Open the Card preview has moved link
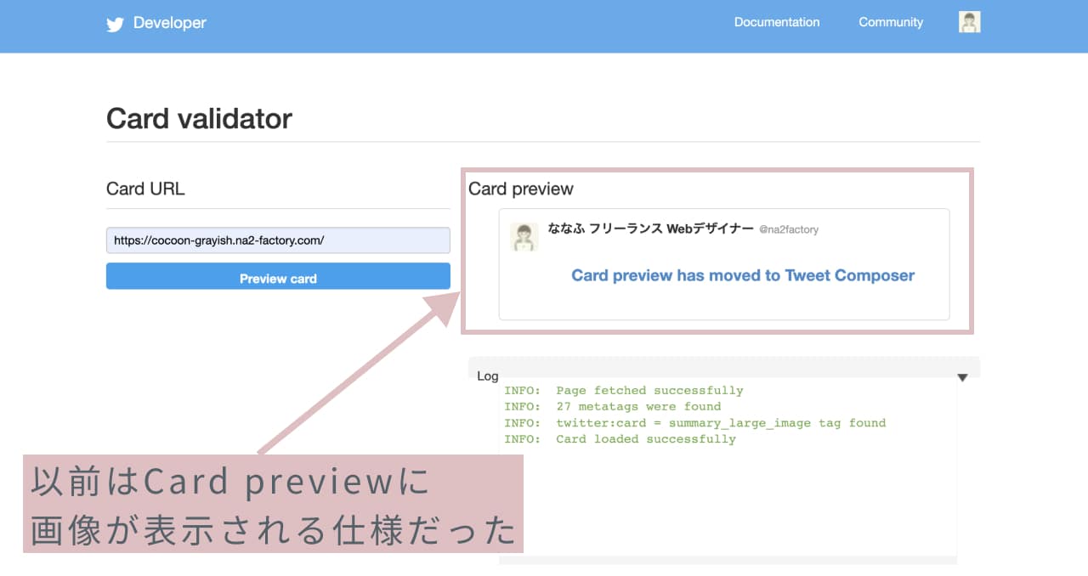The image size is (1088, 576). pos(743,275)
